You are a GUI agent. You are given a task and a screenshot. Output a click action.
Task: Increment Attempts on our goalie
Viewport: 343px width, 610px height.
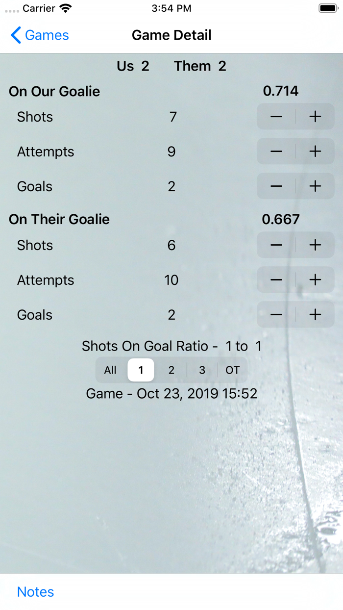[316, 152]
